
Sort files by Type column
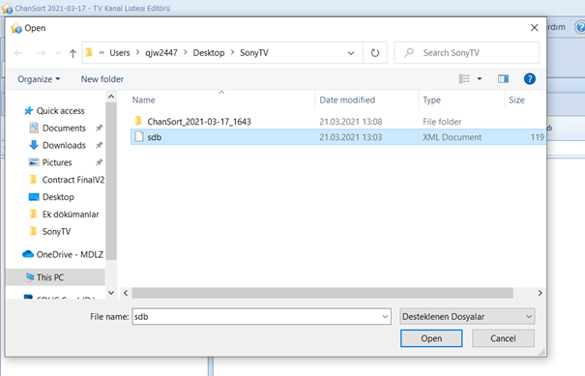(x=431, y=100)
